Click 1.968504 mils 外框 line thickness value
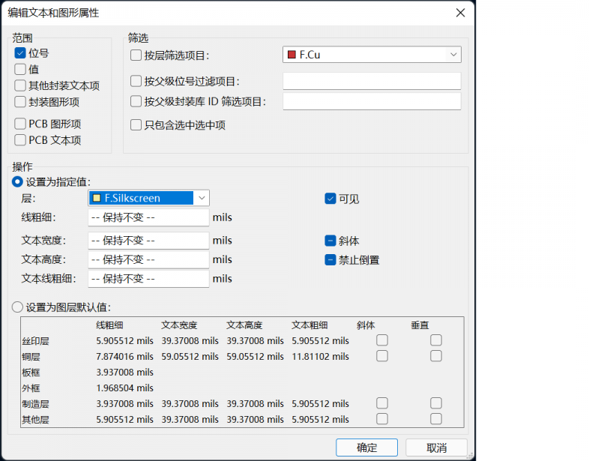This screenshot has width=589, height=461. pos(124,388)
